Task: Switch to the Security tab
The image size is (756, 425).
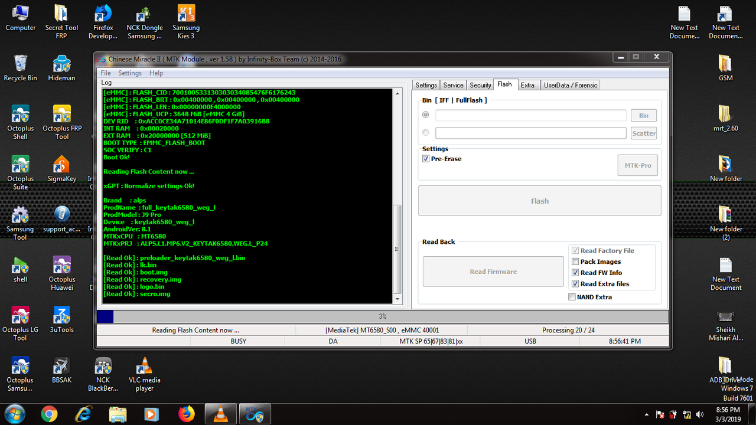Action: click(480, 85)
